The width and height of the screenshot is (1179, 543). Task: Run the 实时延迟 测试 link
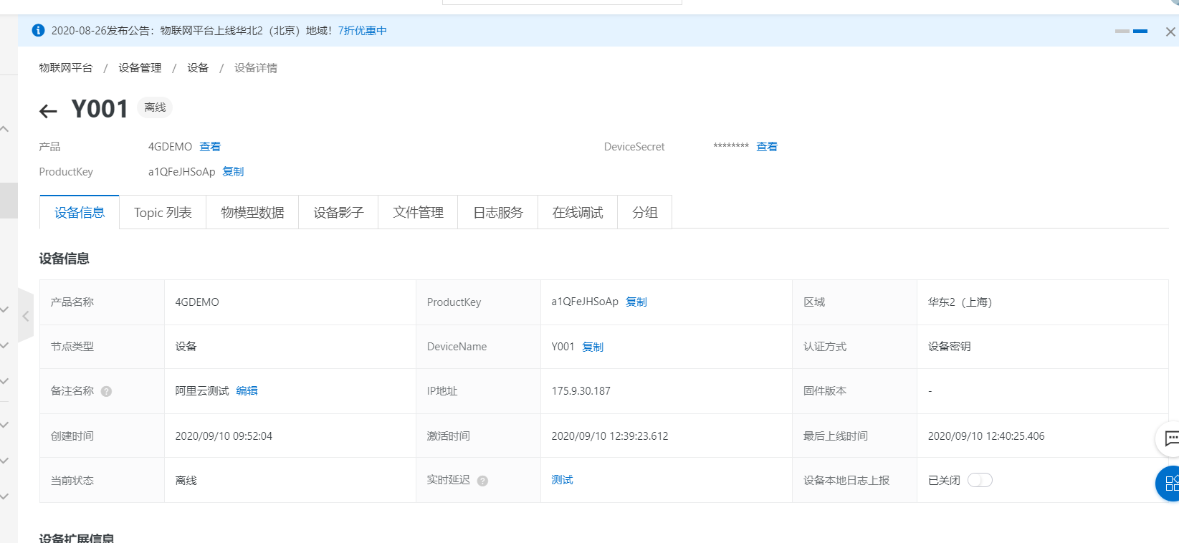(562, 480)
